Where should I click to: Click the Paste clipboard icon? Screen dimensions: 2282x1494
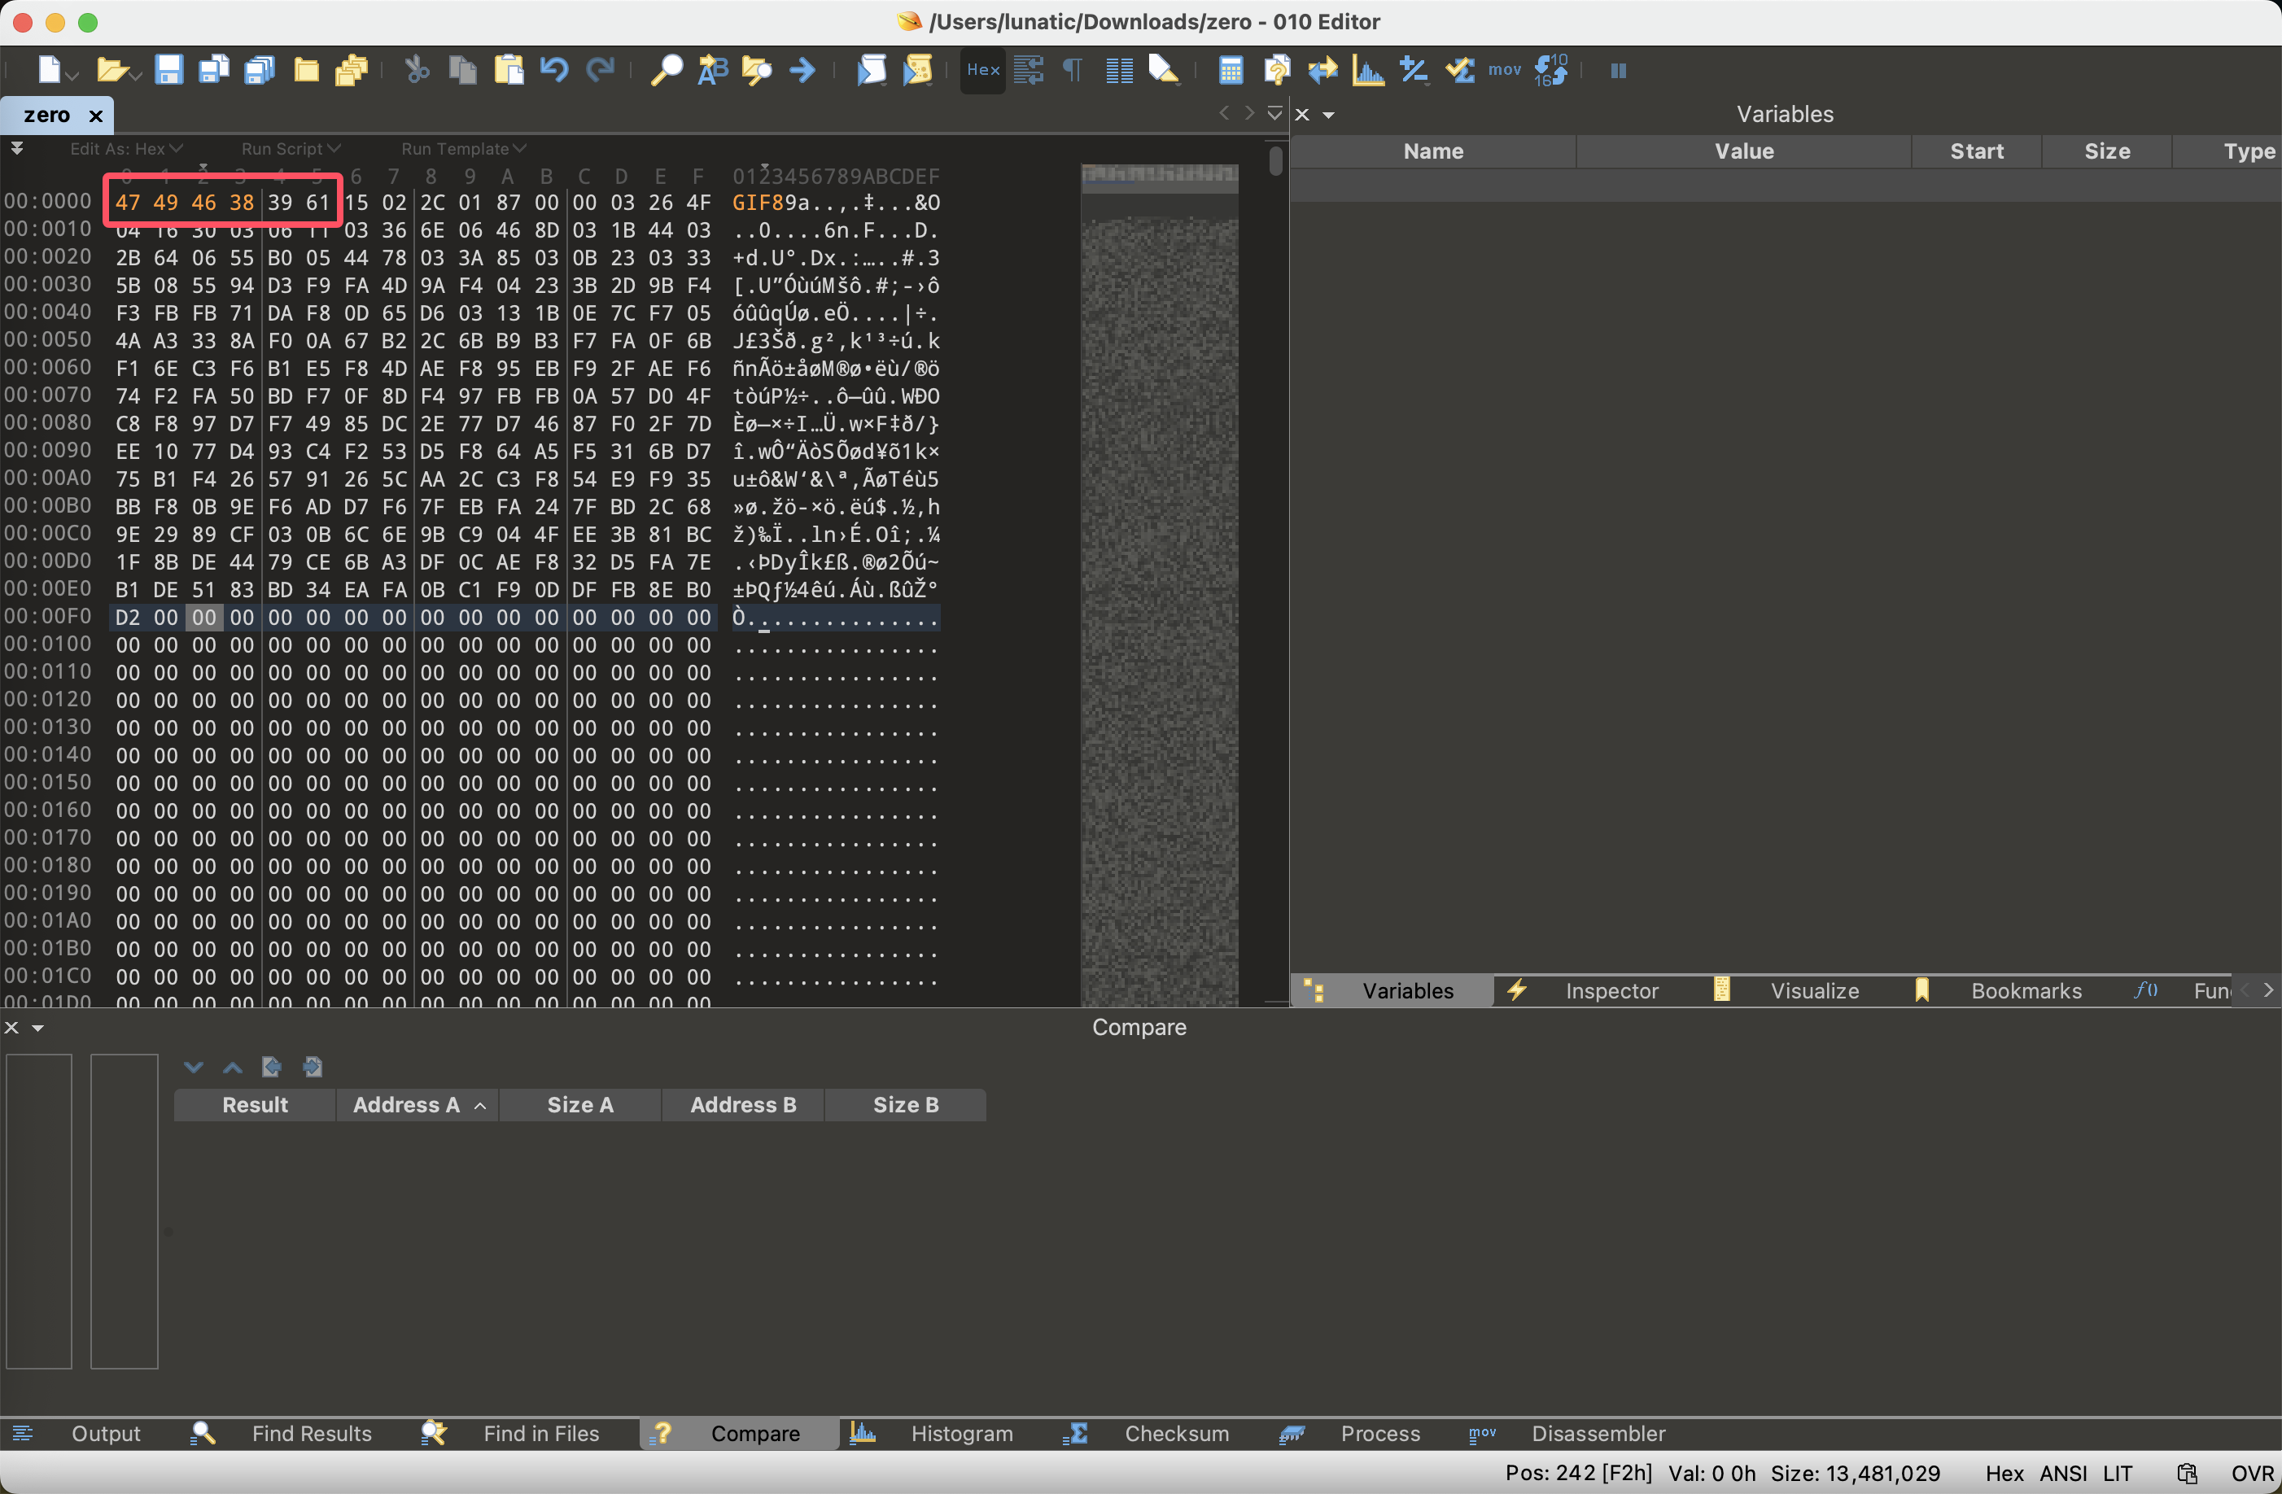508,70
